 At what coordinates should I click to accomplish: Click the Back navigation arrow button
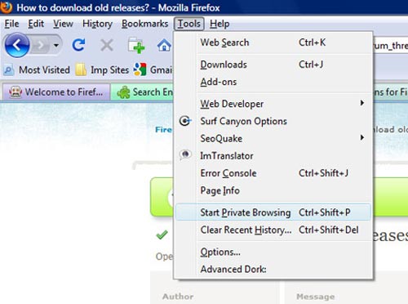coord(17,45)
